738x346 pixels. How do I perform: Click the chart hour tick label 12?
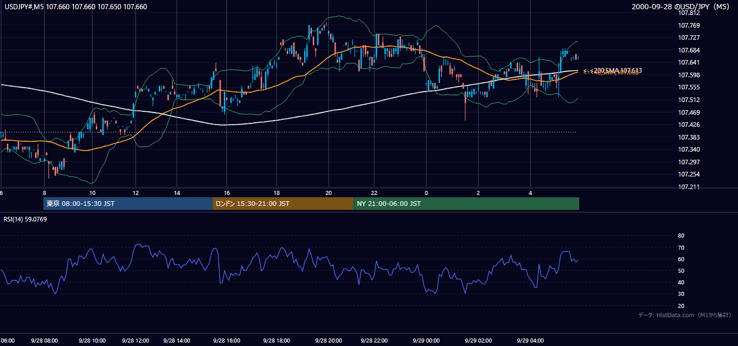(x=136, y=193)
